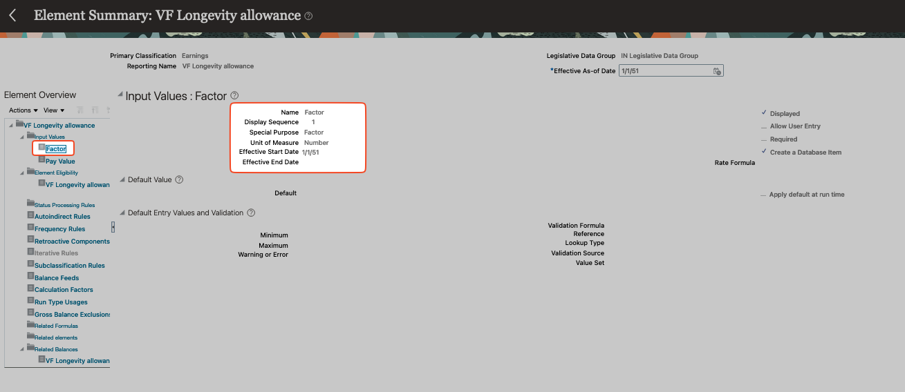
Task: Open help icon beside Element Summary title
Action: tap(308, 16)
